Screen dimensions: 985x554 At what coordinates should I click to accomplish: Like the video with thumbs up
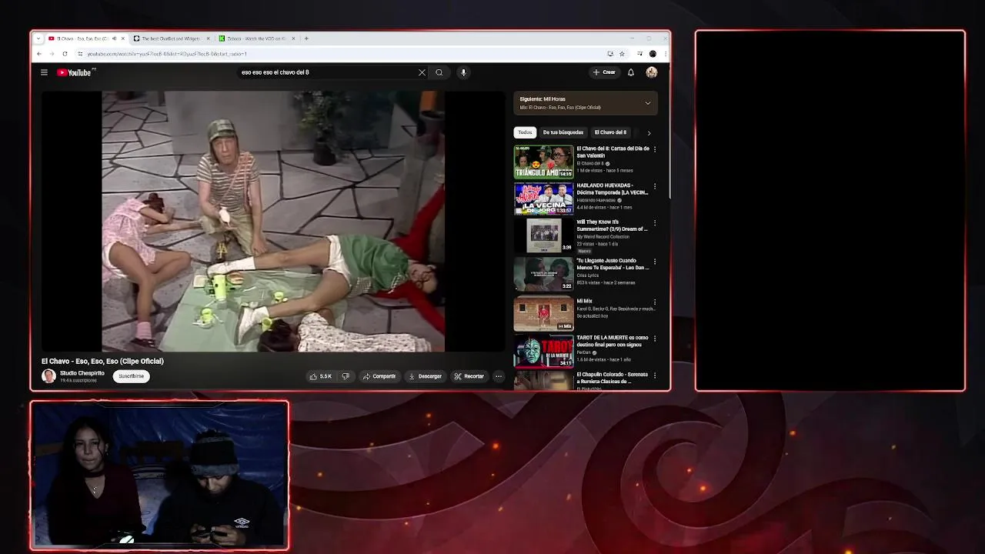point(321,376)
